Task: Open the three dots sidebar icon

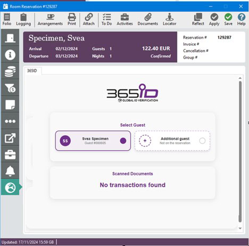Action: [10, 121]
